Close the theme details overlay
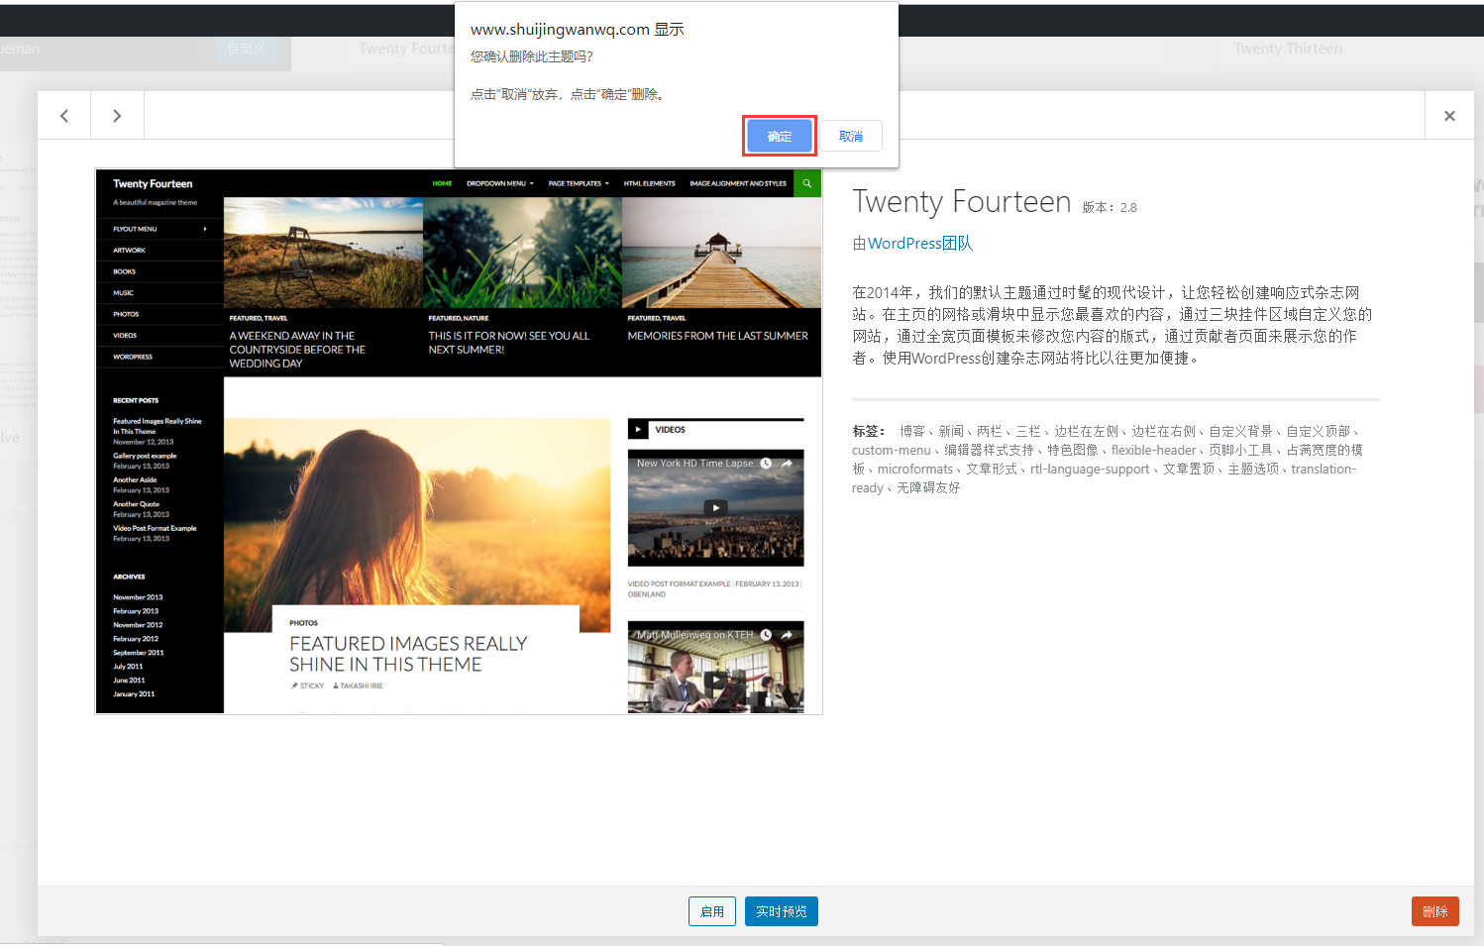This screenshot has width=1484, height=946. point(1449,116)
